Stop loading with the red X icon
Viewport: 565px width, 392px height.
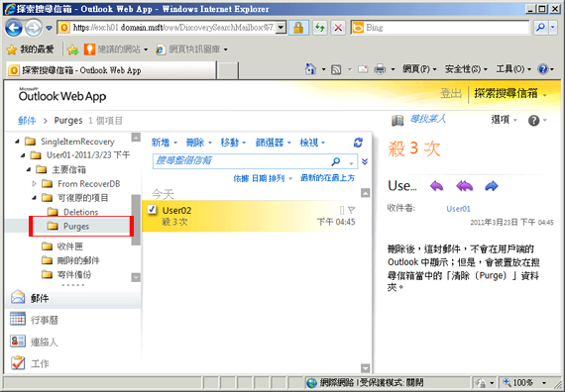[338, 28]
